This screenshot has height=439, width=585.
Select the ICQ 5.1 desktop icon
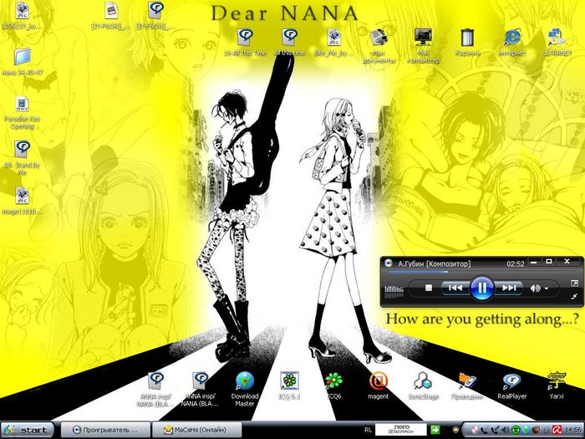coord(289,385)
